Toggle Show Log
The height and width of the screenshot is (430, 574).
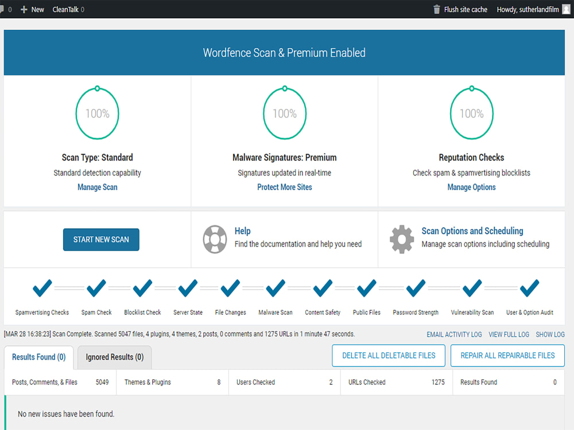coord(550,335)
